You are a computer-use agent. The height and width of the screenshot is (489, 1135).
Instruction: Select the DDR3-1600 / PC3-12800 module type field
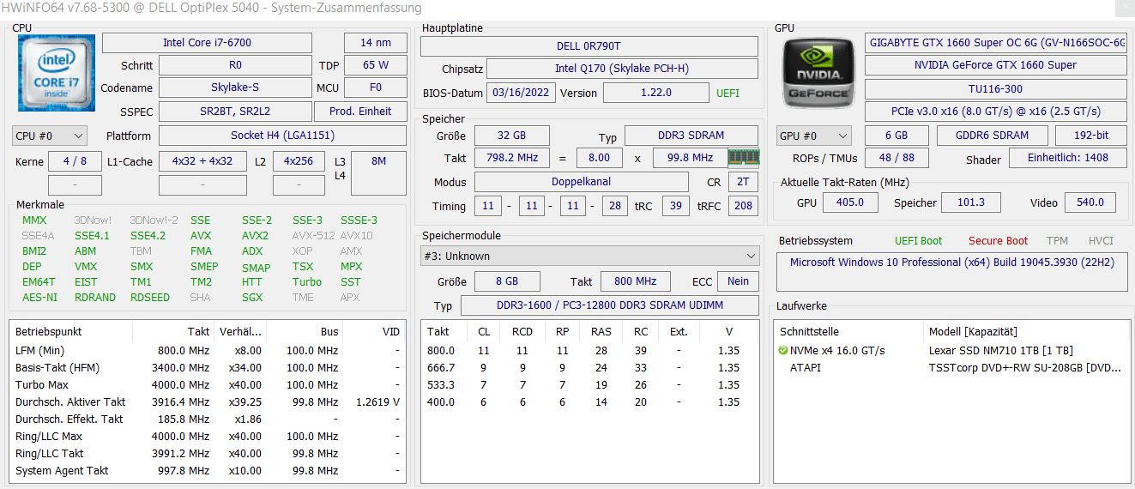(x=609, y=305)
